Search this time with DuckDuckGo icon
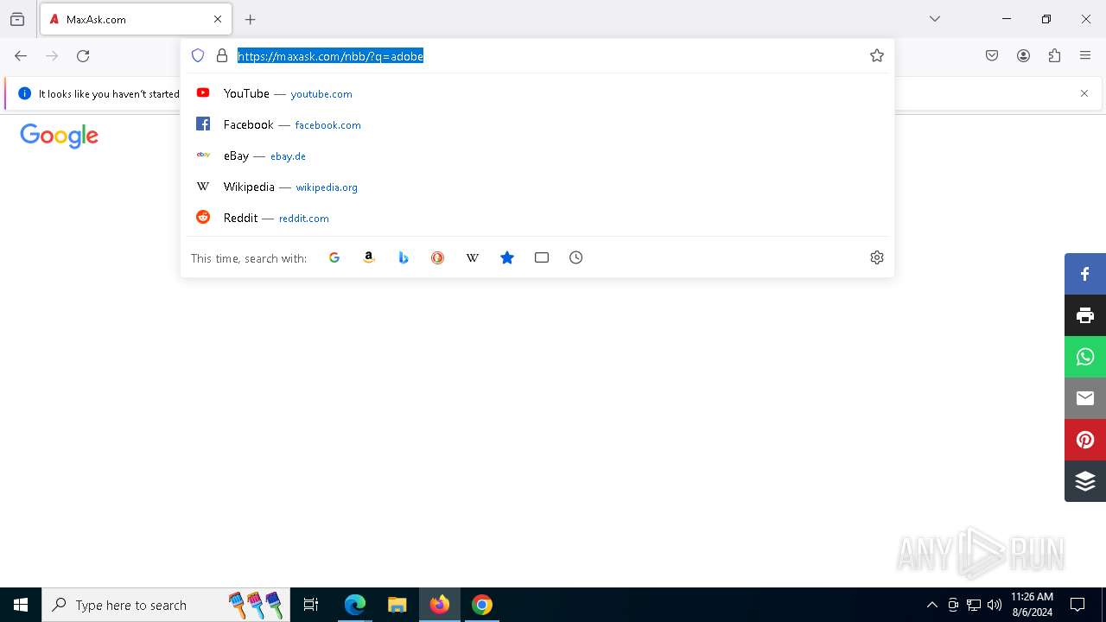 click(x=438, y=257)
